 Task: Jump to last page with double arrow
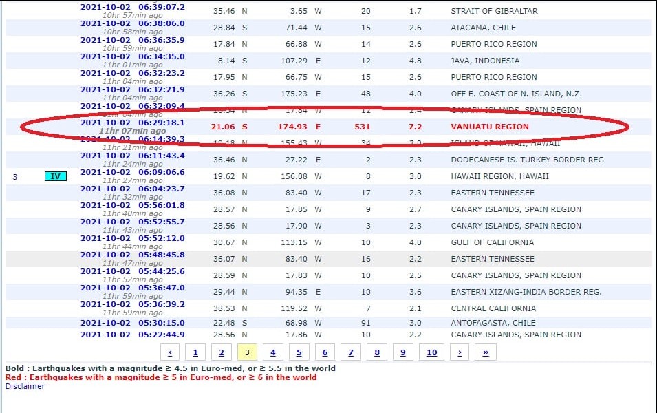point(486,352)
